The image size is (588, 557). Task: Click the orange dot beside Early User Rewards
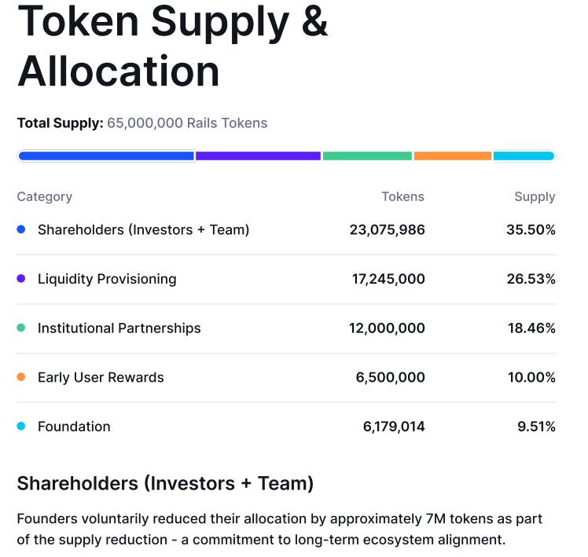point(21,377)
